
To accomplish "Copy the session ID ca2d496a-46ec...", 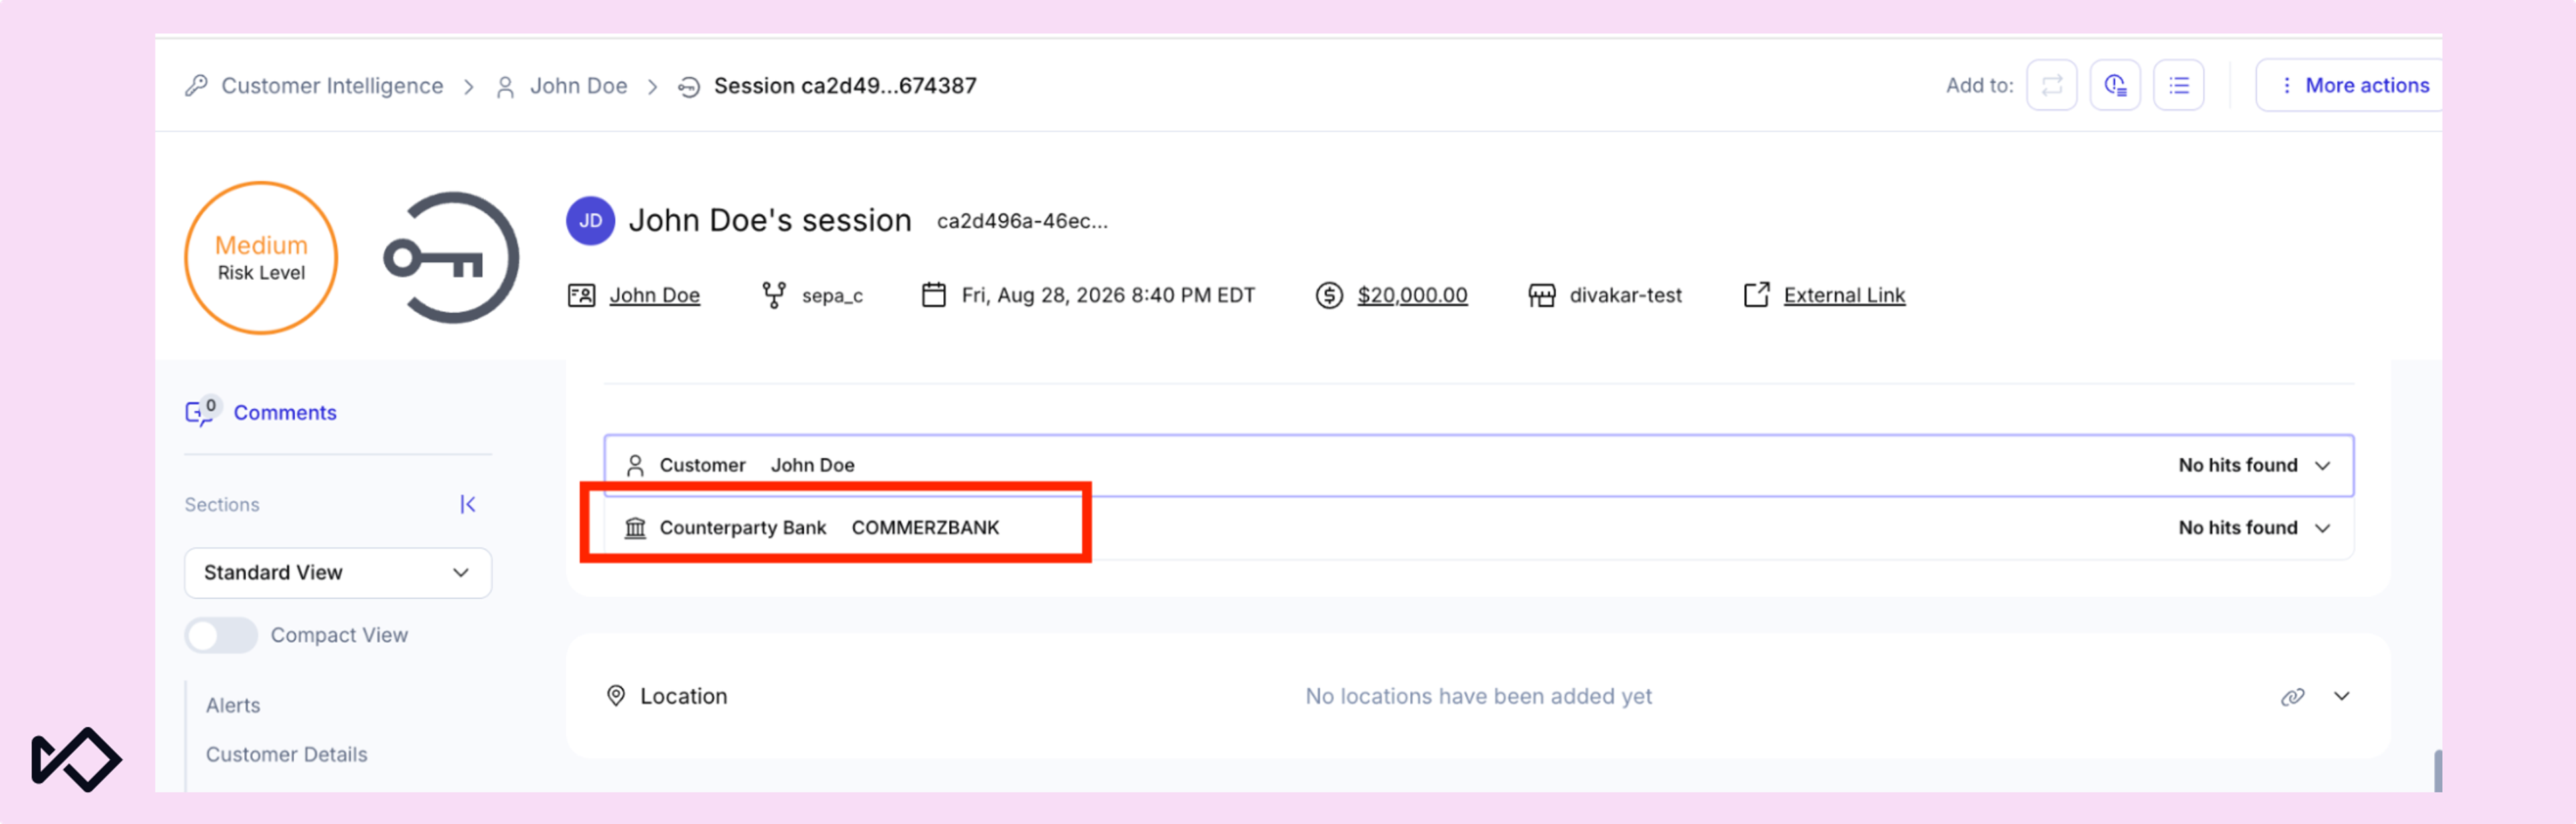I will (x=1022, y=221).
